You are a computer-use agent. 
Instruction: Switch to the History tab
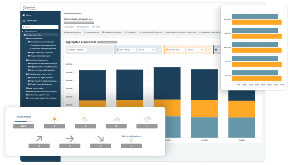click(96, 27)
